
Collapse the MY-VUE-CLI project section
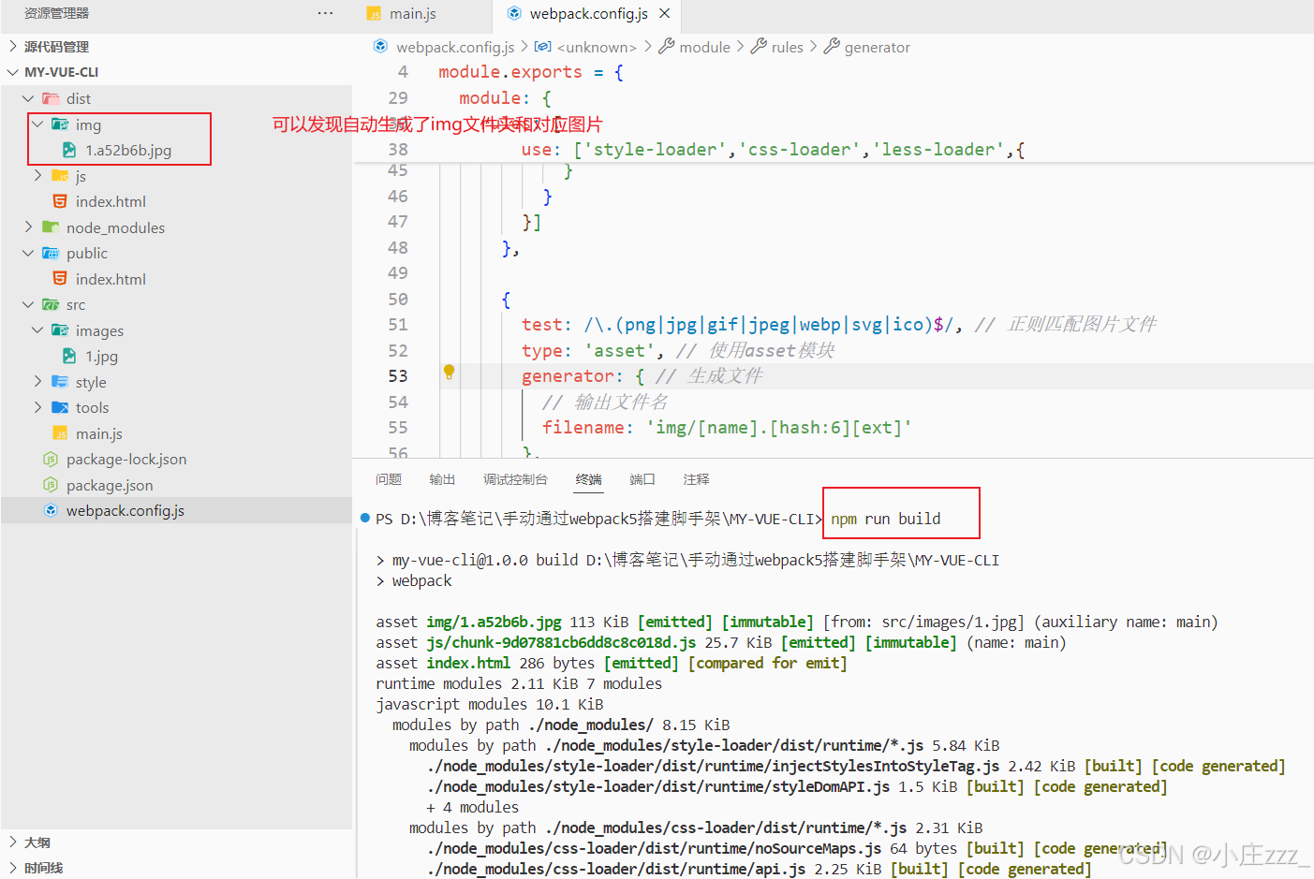coord(12,72)
